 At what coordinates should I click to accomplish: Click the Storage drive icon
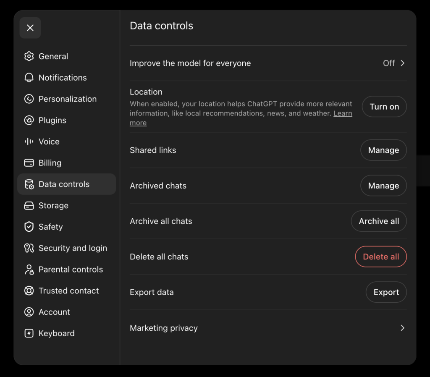pyautogui.click(x=29, y=206)
